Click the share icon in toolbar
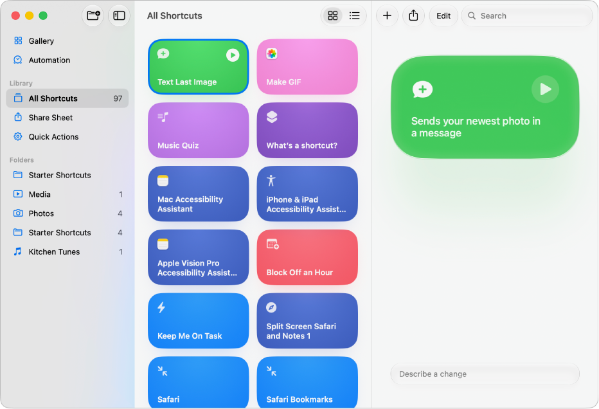The width and height of the screenshot is (599, 409). [x=413, y=15]
